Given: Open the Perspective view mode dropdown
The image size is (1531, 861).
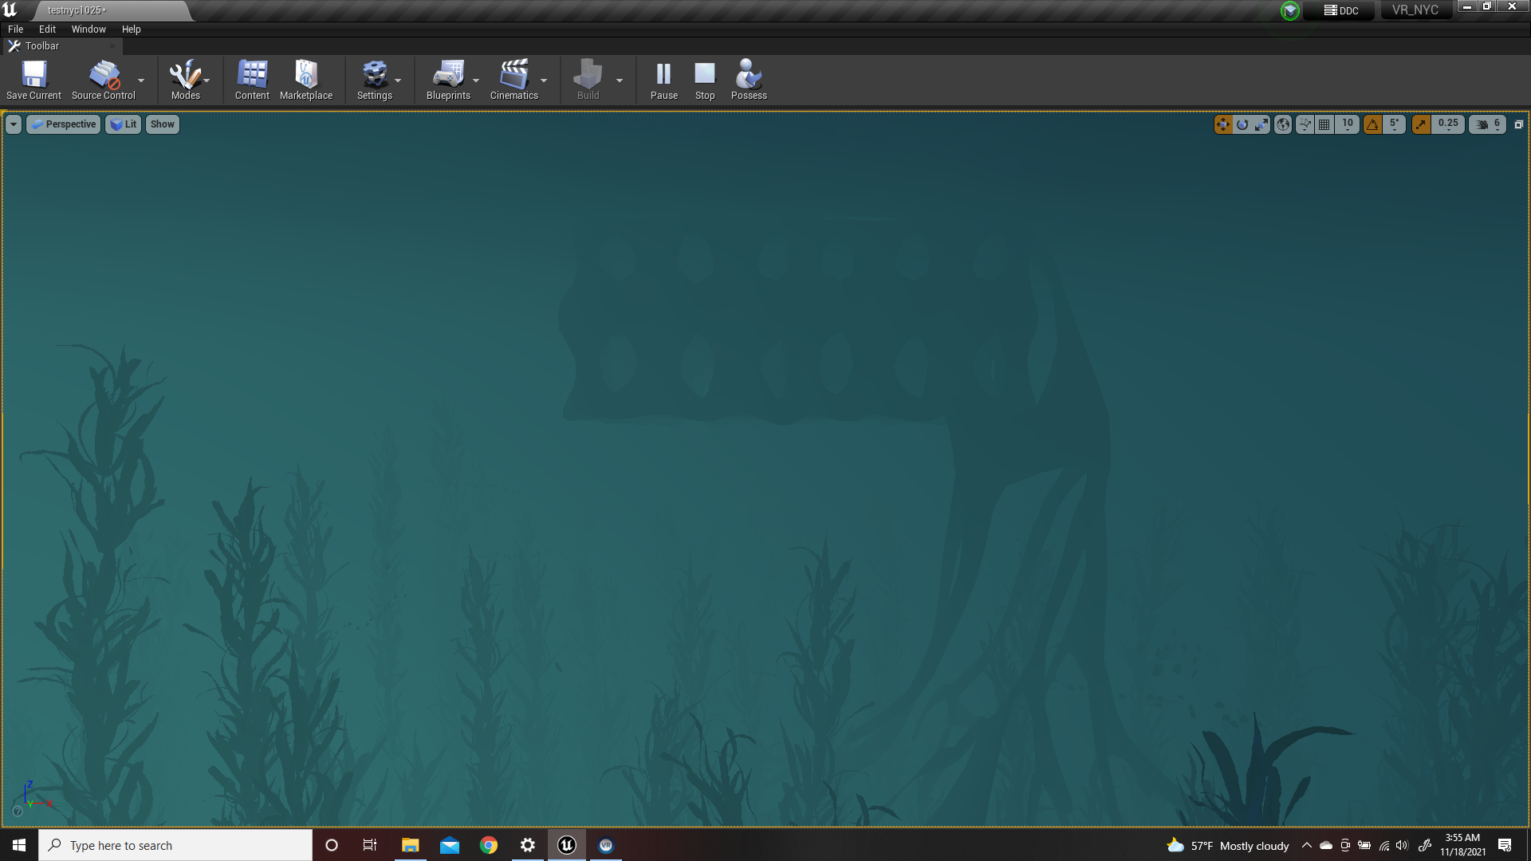Looking at the screenshot, I should point(63,124).
